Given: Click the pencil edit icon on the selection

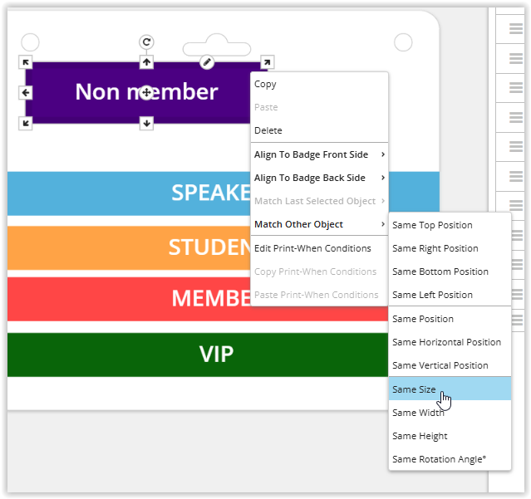Looking at the screenshot, I should pyautogui.click(x=207, y=62).
